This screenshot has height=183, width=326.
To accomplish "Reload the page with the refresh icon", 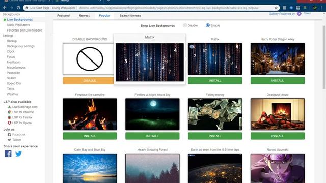I will 18,8.
